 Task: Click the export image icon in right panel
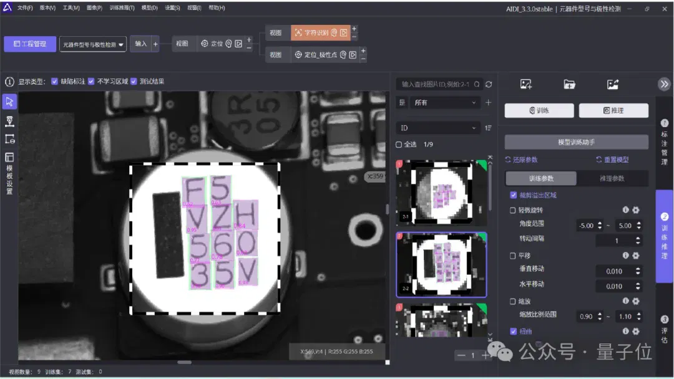[613, 84]
